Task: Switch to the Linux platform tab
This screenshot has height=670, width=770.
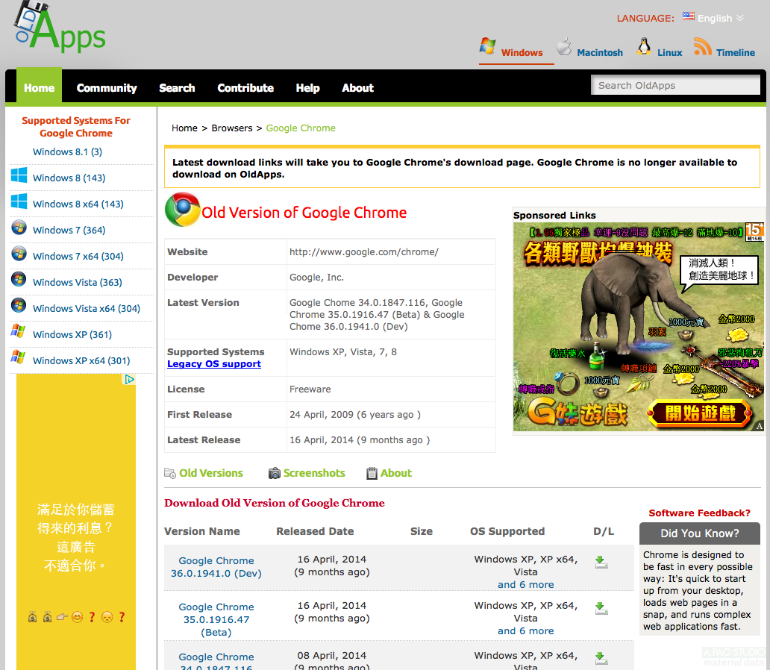Action: pos(669,52)
